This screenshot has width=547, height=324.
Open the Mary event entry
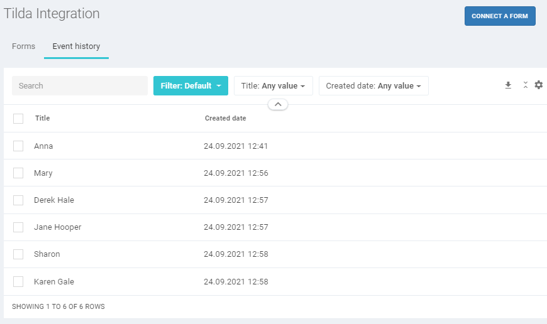click(43, 173)
